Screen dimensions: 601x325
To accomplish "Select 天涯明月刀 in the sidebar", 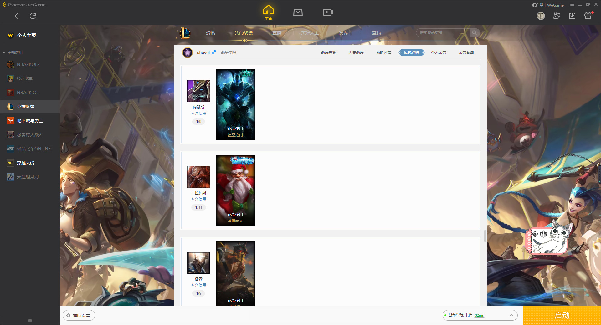I will coord(30,177).
